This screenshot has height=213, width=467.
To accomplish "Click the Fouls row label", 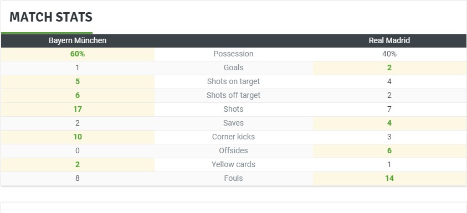I will 234,178.
